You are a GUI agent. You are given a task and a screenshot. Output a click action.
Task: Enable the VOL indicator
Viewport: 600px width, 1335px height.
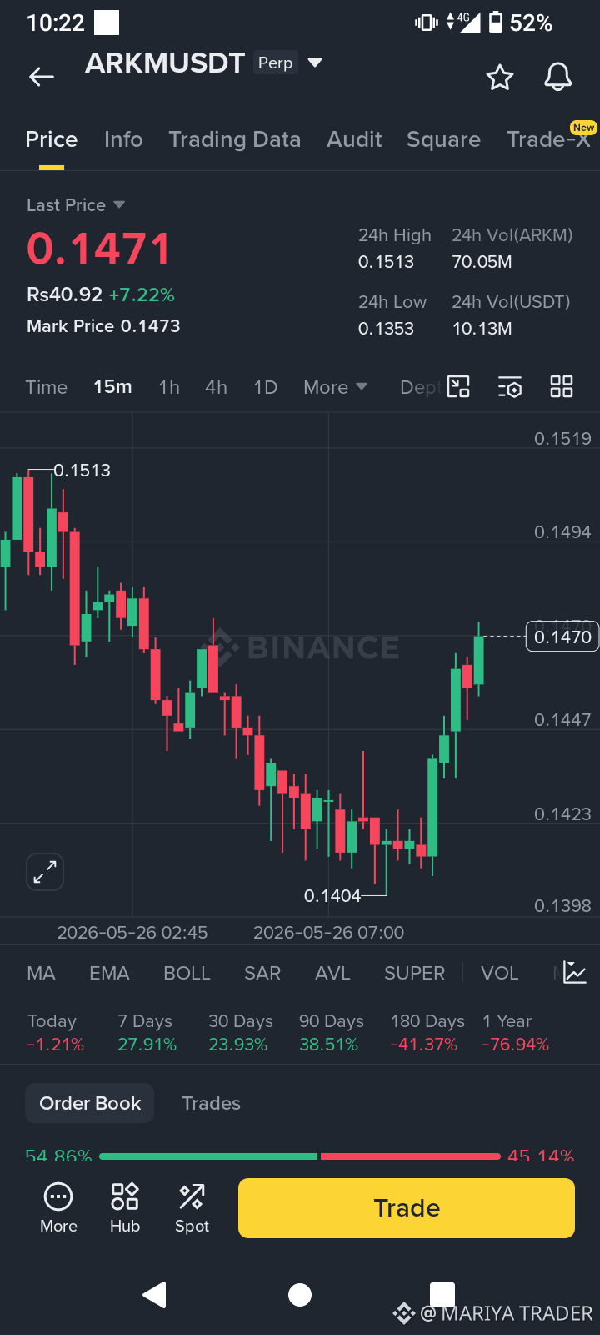coord(500,973)
